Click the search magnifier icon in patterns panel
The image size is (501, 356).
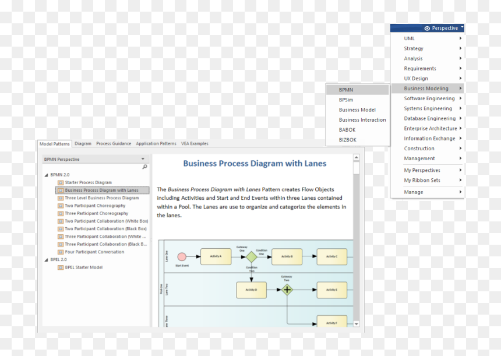click(x=144, y=167)
